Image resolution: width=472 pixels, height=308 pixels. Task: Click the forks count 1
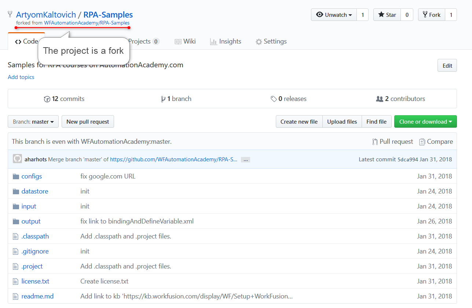[451, 15]
